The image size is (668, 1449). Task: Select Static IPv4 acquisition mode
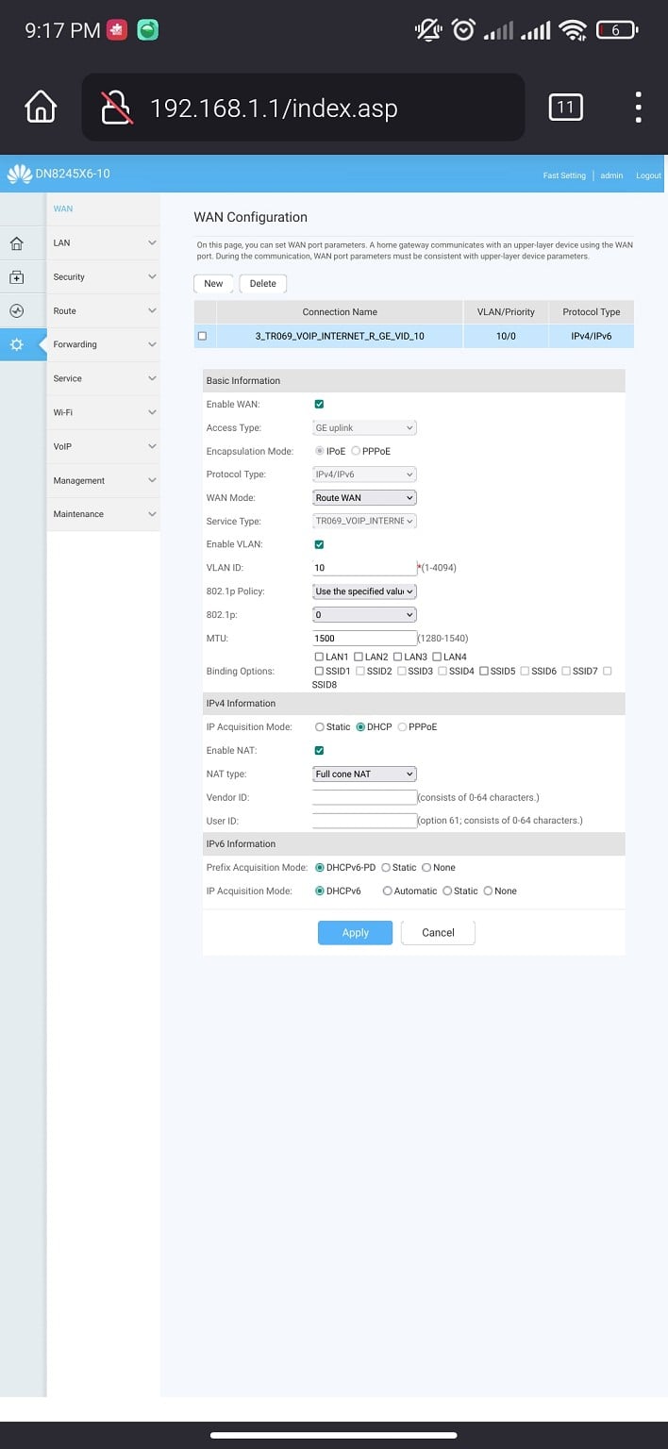click(x=320, y=727)
